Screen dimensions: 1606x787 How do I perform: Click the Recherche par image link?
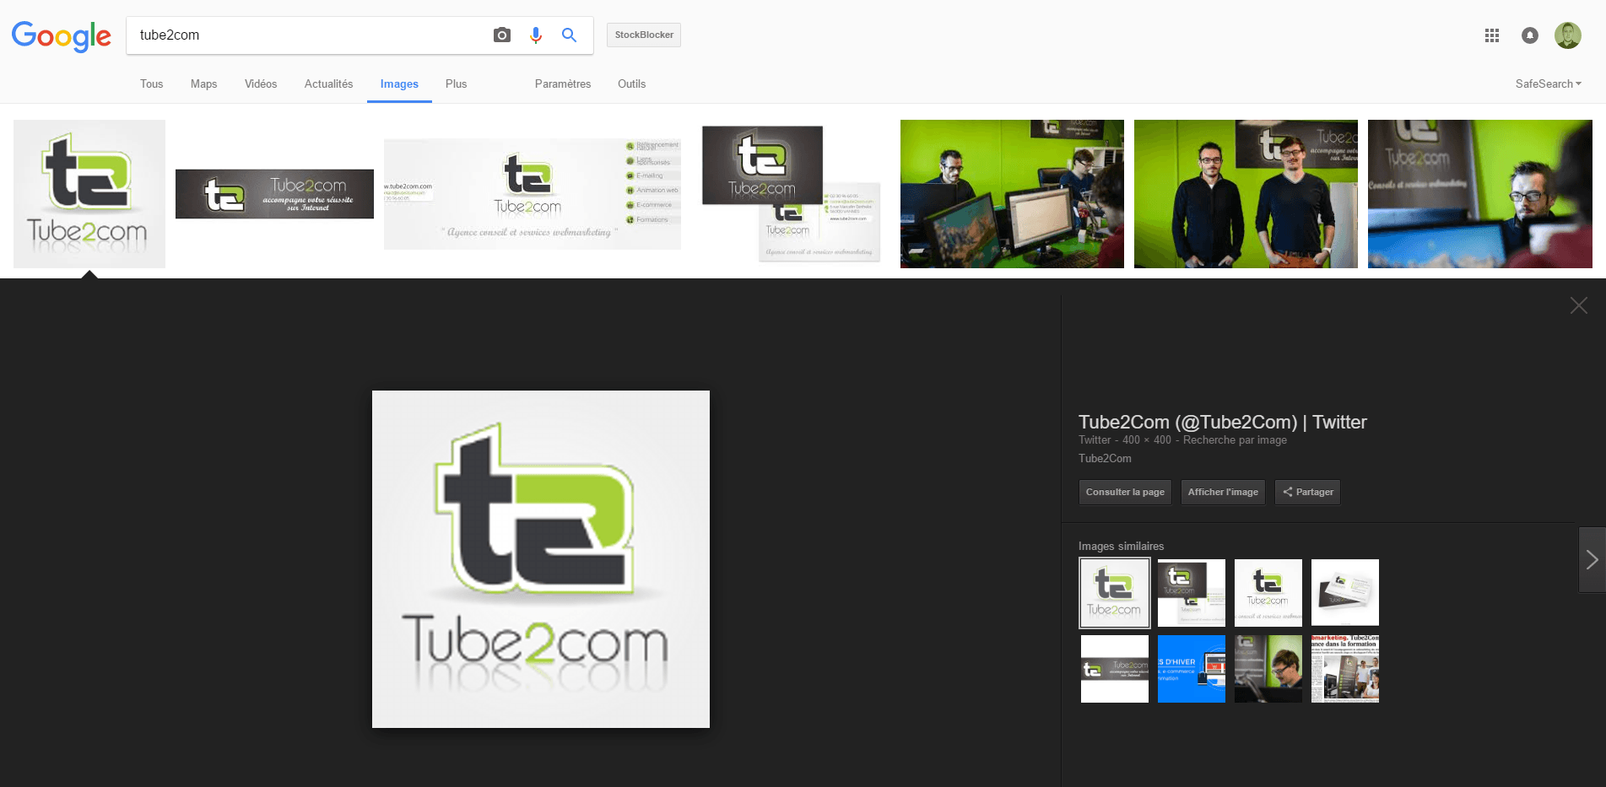[x=1235, y=440]
